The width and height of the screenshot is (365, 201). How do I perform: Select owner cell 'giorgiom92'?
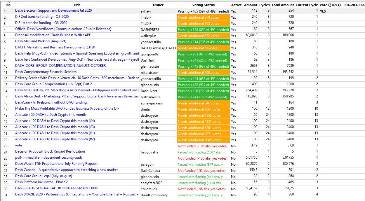click(158, 54)
